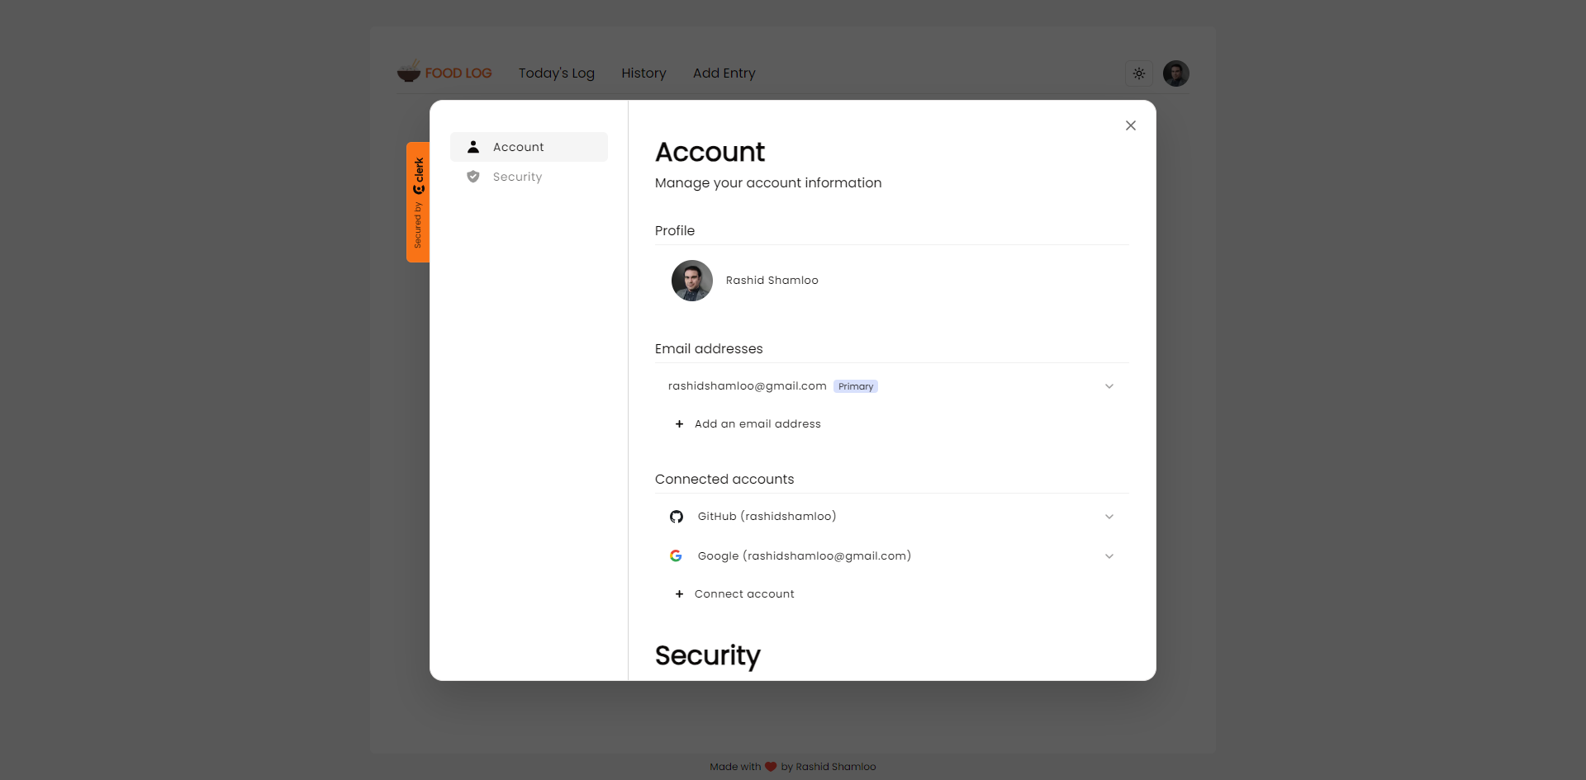Click the Connected accounts section heading

724,480
